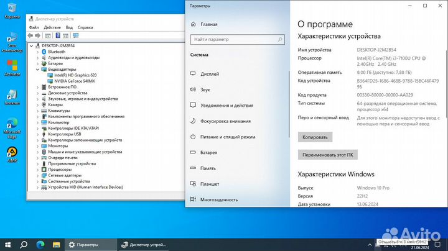Screen dimensions: 448x251
Task: Expand the Клавиатуры node
Action: (37, 111)
